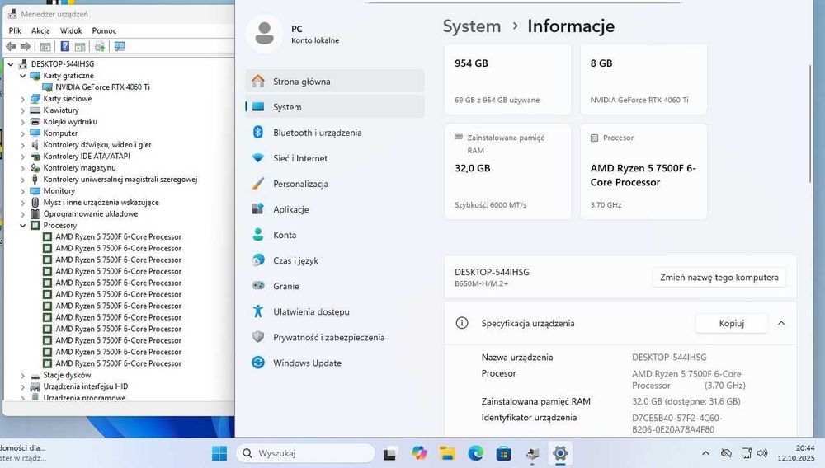
Task: Click the update driver toolbar icon
Action: click(100, 47)
